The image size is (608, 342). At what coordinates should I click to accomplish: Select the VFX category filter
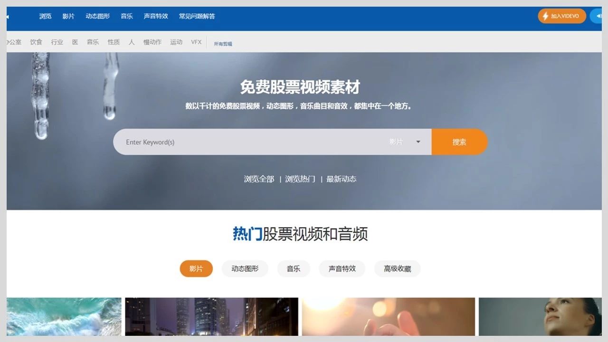pos(196,42)
